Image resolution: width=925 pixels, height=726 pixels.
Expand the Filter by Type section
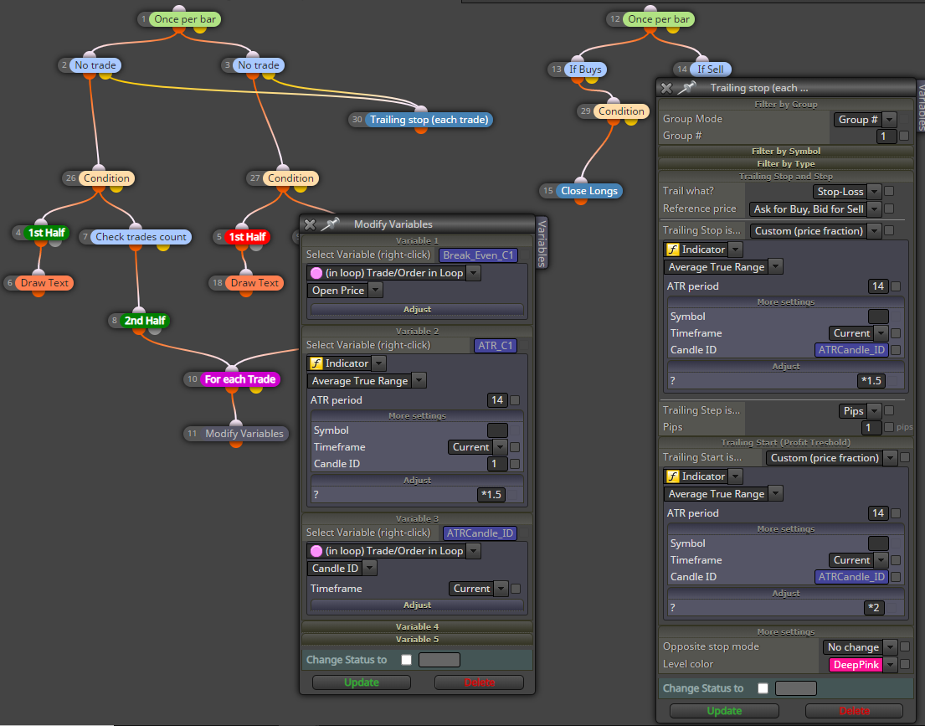(x=786, y=163)
